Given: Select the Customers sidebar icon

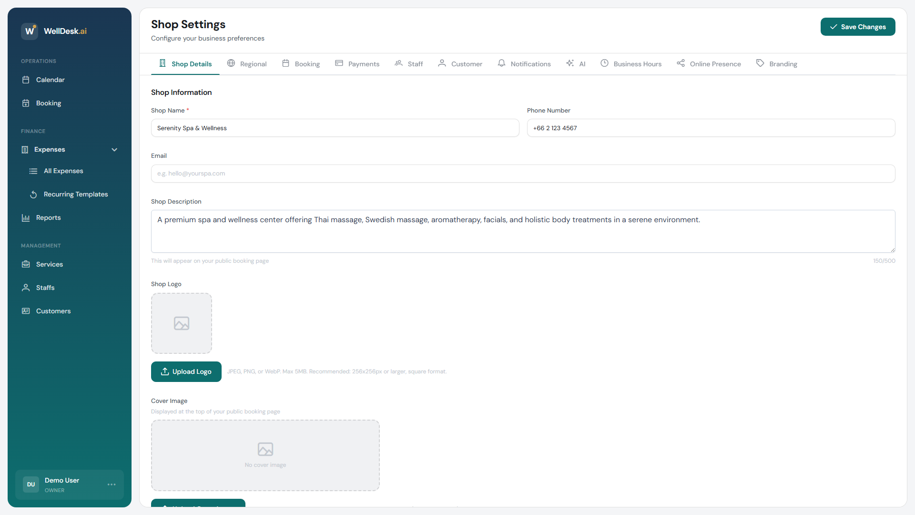Looking at the screenshot, I should (26, 311).
